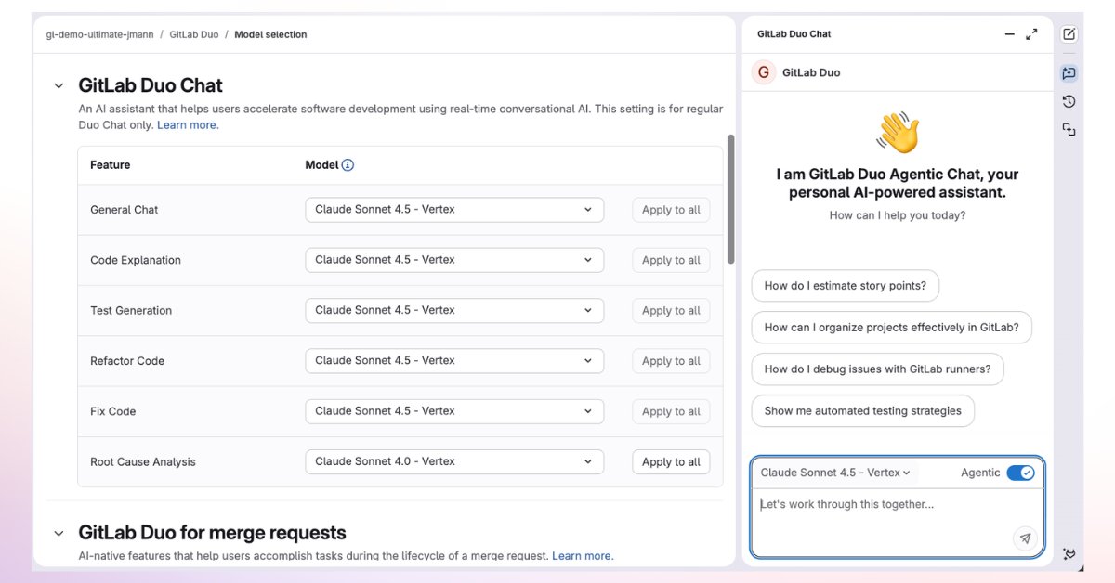Screen dimensions: 1115x583
Task: Click the info icon next to the Model column header
Action: [347, 164]
